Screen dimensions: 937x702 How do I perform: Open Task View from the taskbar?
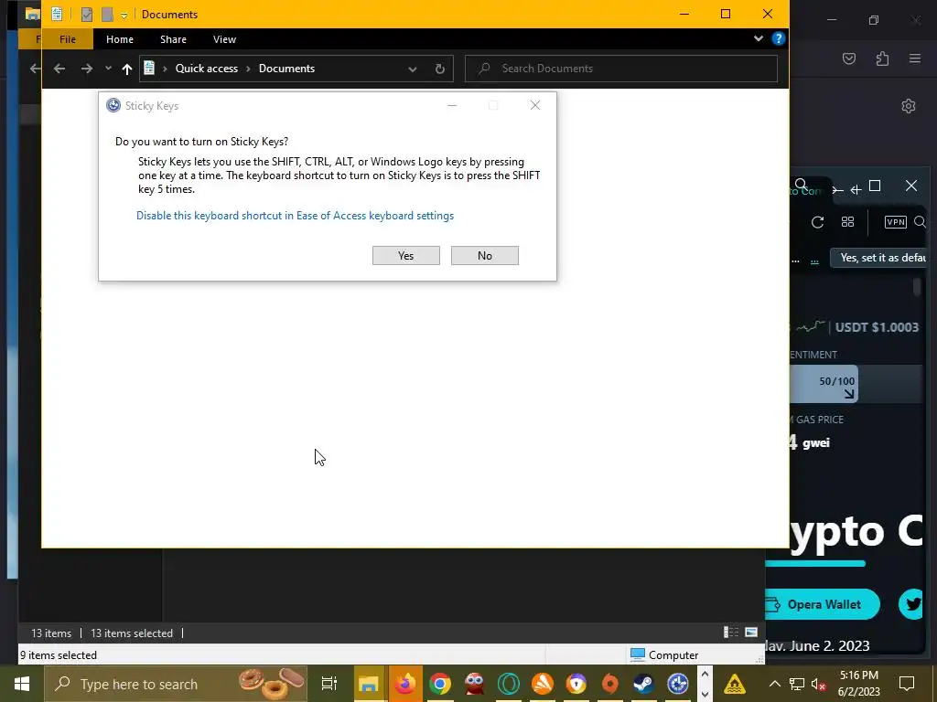click(329, 684)
